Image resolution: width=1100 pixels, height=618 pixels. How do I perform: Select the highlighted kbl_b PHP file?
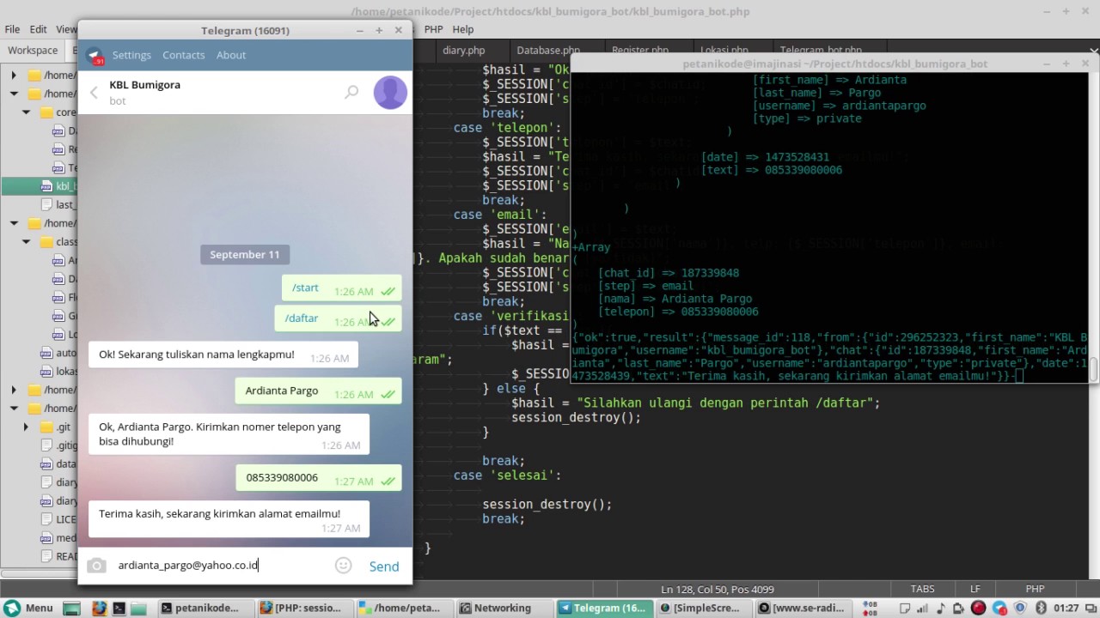click(x=40, y=186)
